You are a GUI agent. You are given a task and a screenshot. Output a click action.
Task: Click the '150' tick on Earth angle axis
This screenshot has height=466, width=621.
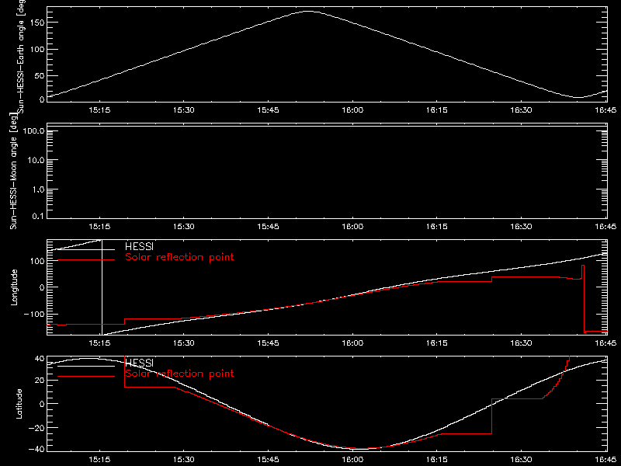[x=37, y=23]
